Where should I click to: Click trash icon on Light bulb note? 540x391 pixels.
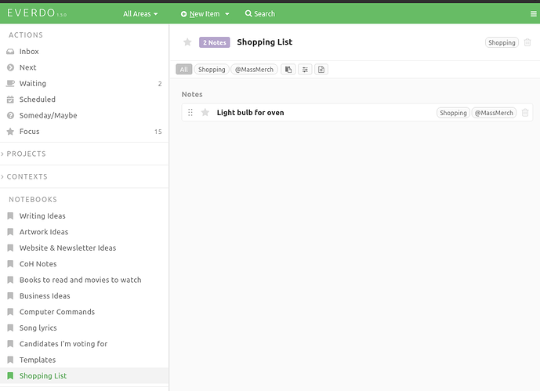(x=525, y=113)
